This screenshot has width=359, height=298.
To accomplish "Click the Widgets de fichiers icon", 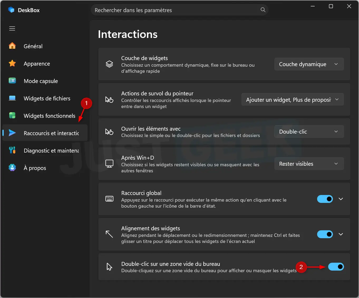I will [x=12, y=98].
